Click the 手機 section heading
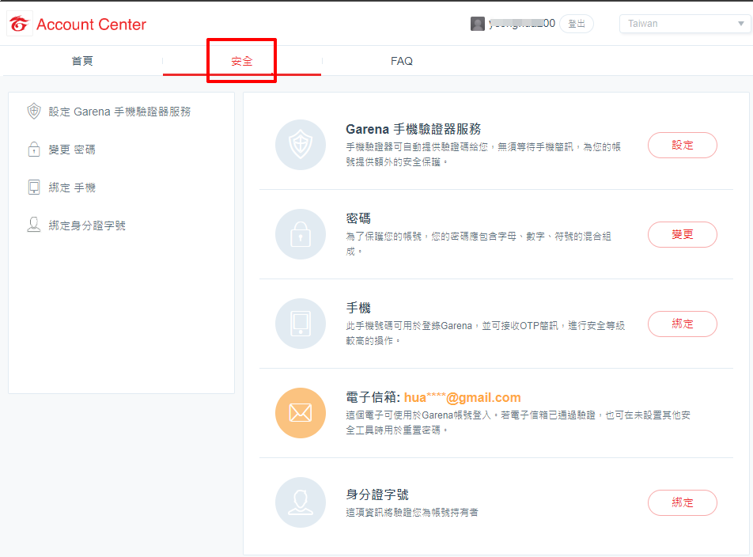The height and width of the screenshot is (557, 753). (358, 308)
